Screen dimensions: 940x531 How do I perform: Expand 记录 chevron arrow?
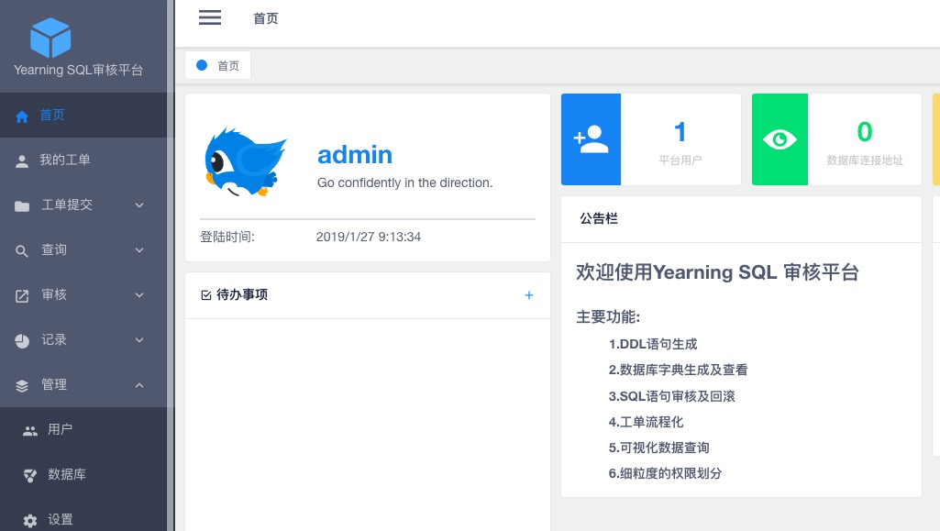pyautogui.click(x=139, y=340)
